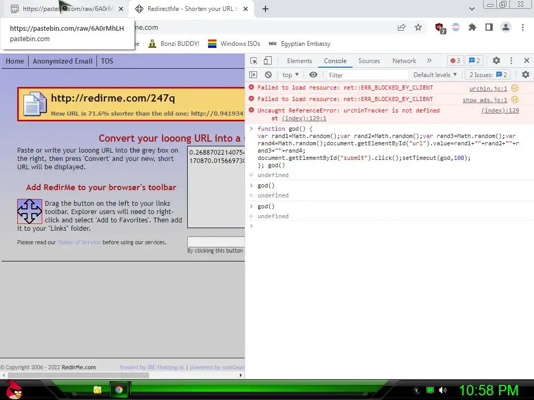Click the Angry Birds start button
The image size is (534, 400).
(14, 390)
